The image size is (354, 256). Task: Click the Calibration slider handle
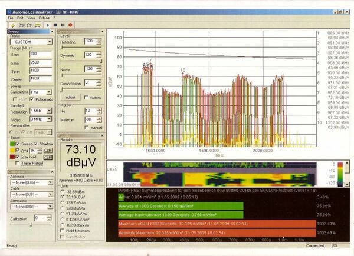click(32, 224)
